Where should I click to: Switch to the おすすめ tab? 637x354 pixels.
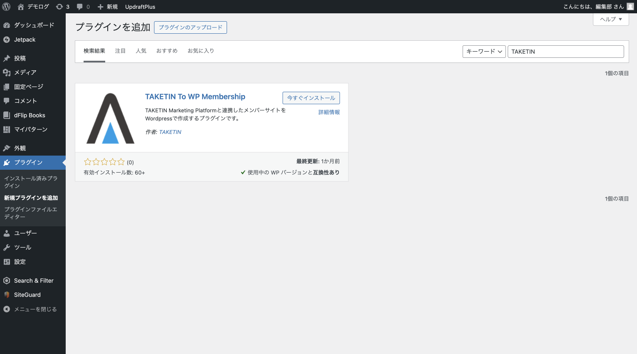[167, 51]
